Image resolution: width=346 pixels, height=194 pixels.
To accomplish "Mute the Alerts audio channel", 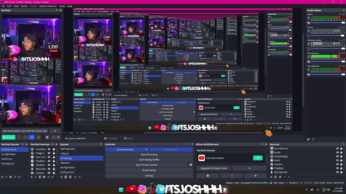I will click(x=309, y=23).
